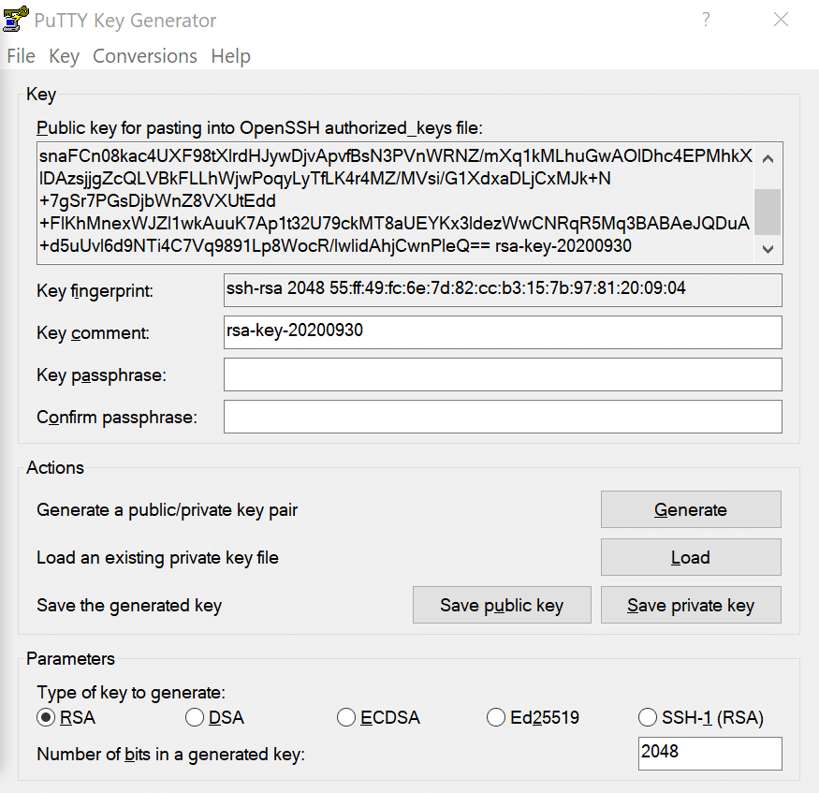Screen dimensions: 819x793
Task: Open the Help menu
Action: (x=230, y=56)
